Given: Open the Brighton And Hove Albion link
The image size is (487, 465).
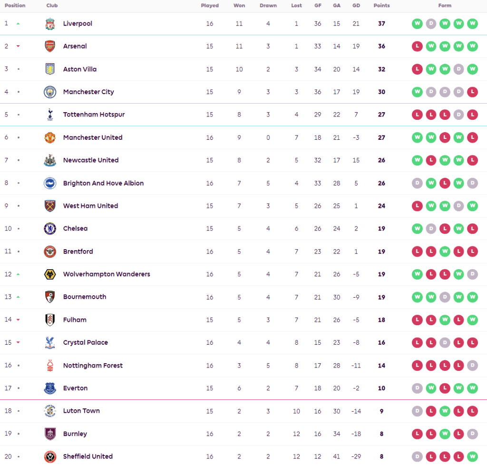Looking at the screenshot, I should [103, 183].
